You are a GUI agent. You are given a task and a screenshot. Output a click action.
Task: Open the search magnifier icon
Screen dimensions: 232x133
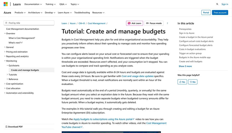click(x=217, y=4)
